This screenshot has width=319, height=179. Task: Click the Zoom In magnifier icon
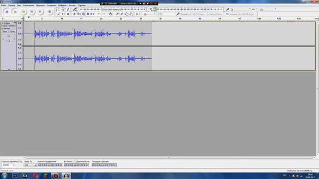(117, 14)
